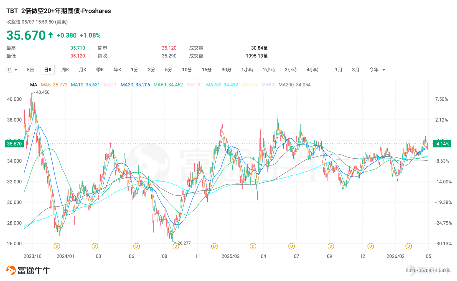Image resolution: width=457 pixels, height=281 pixels.
Task: Select the 15分 interval
Action: click(207, 70)
